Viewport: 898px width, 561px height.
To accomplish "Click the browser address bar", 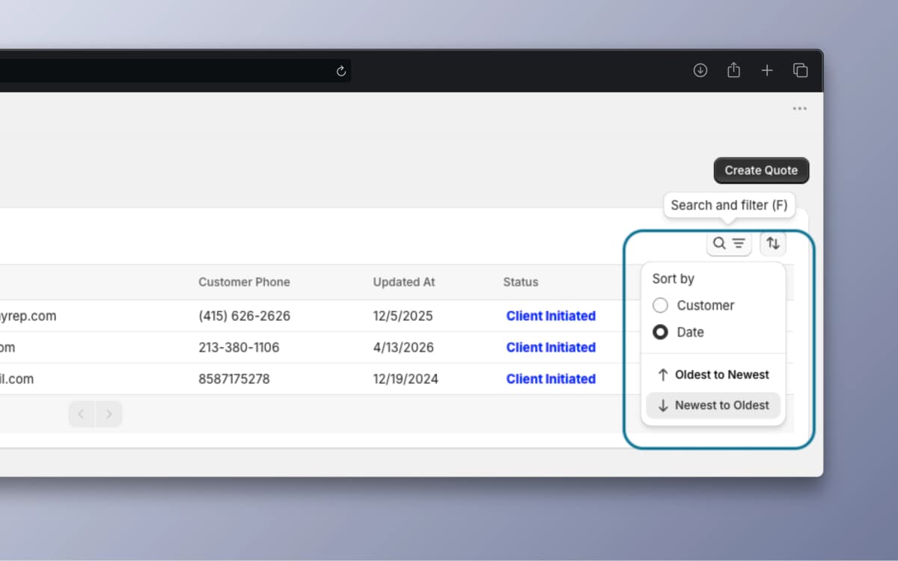I will (165, 71).
